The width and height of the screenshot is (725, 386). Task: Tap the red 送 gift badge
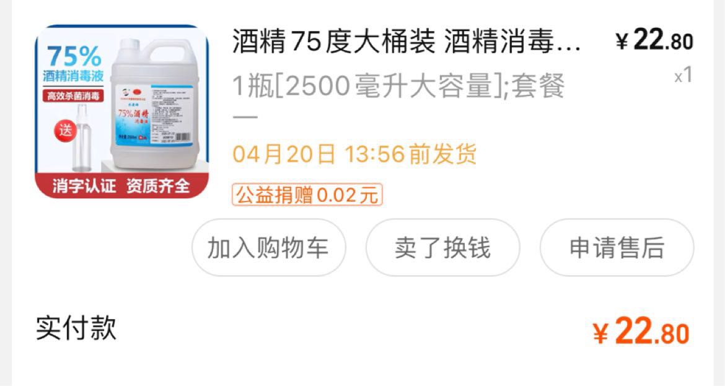point(66,131)
